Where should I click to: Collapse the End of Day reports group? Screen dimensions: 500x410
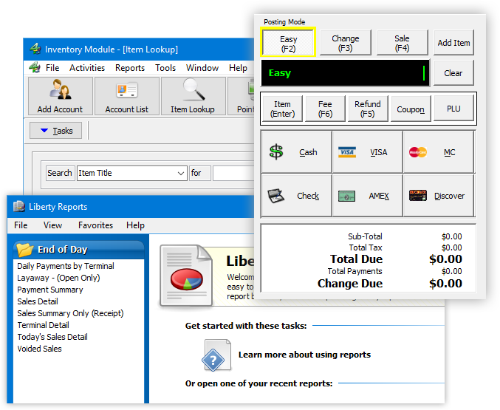pyautogui.click(x=78, y=250)
